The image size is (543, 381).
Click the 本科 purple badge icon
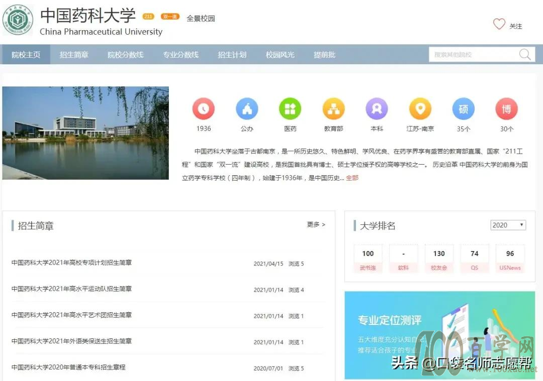[377, 108]
